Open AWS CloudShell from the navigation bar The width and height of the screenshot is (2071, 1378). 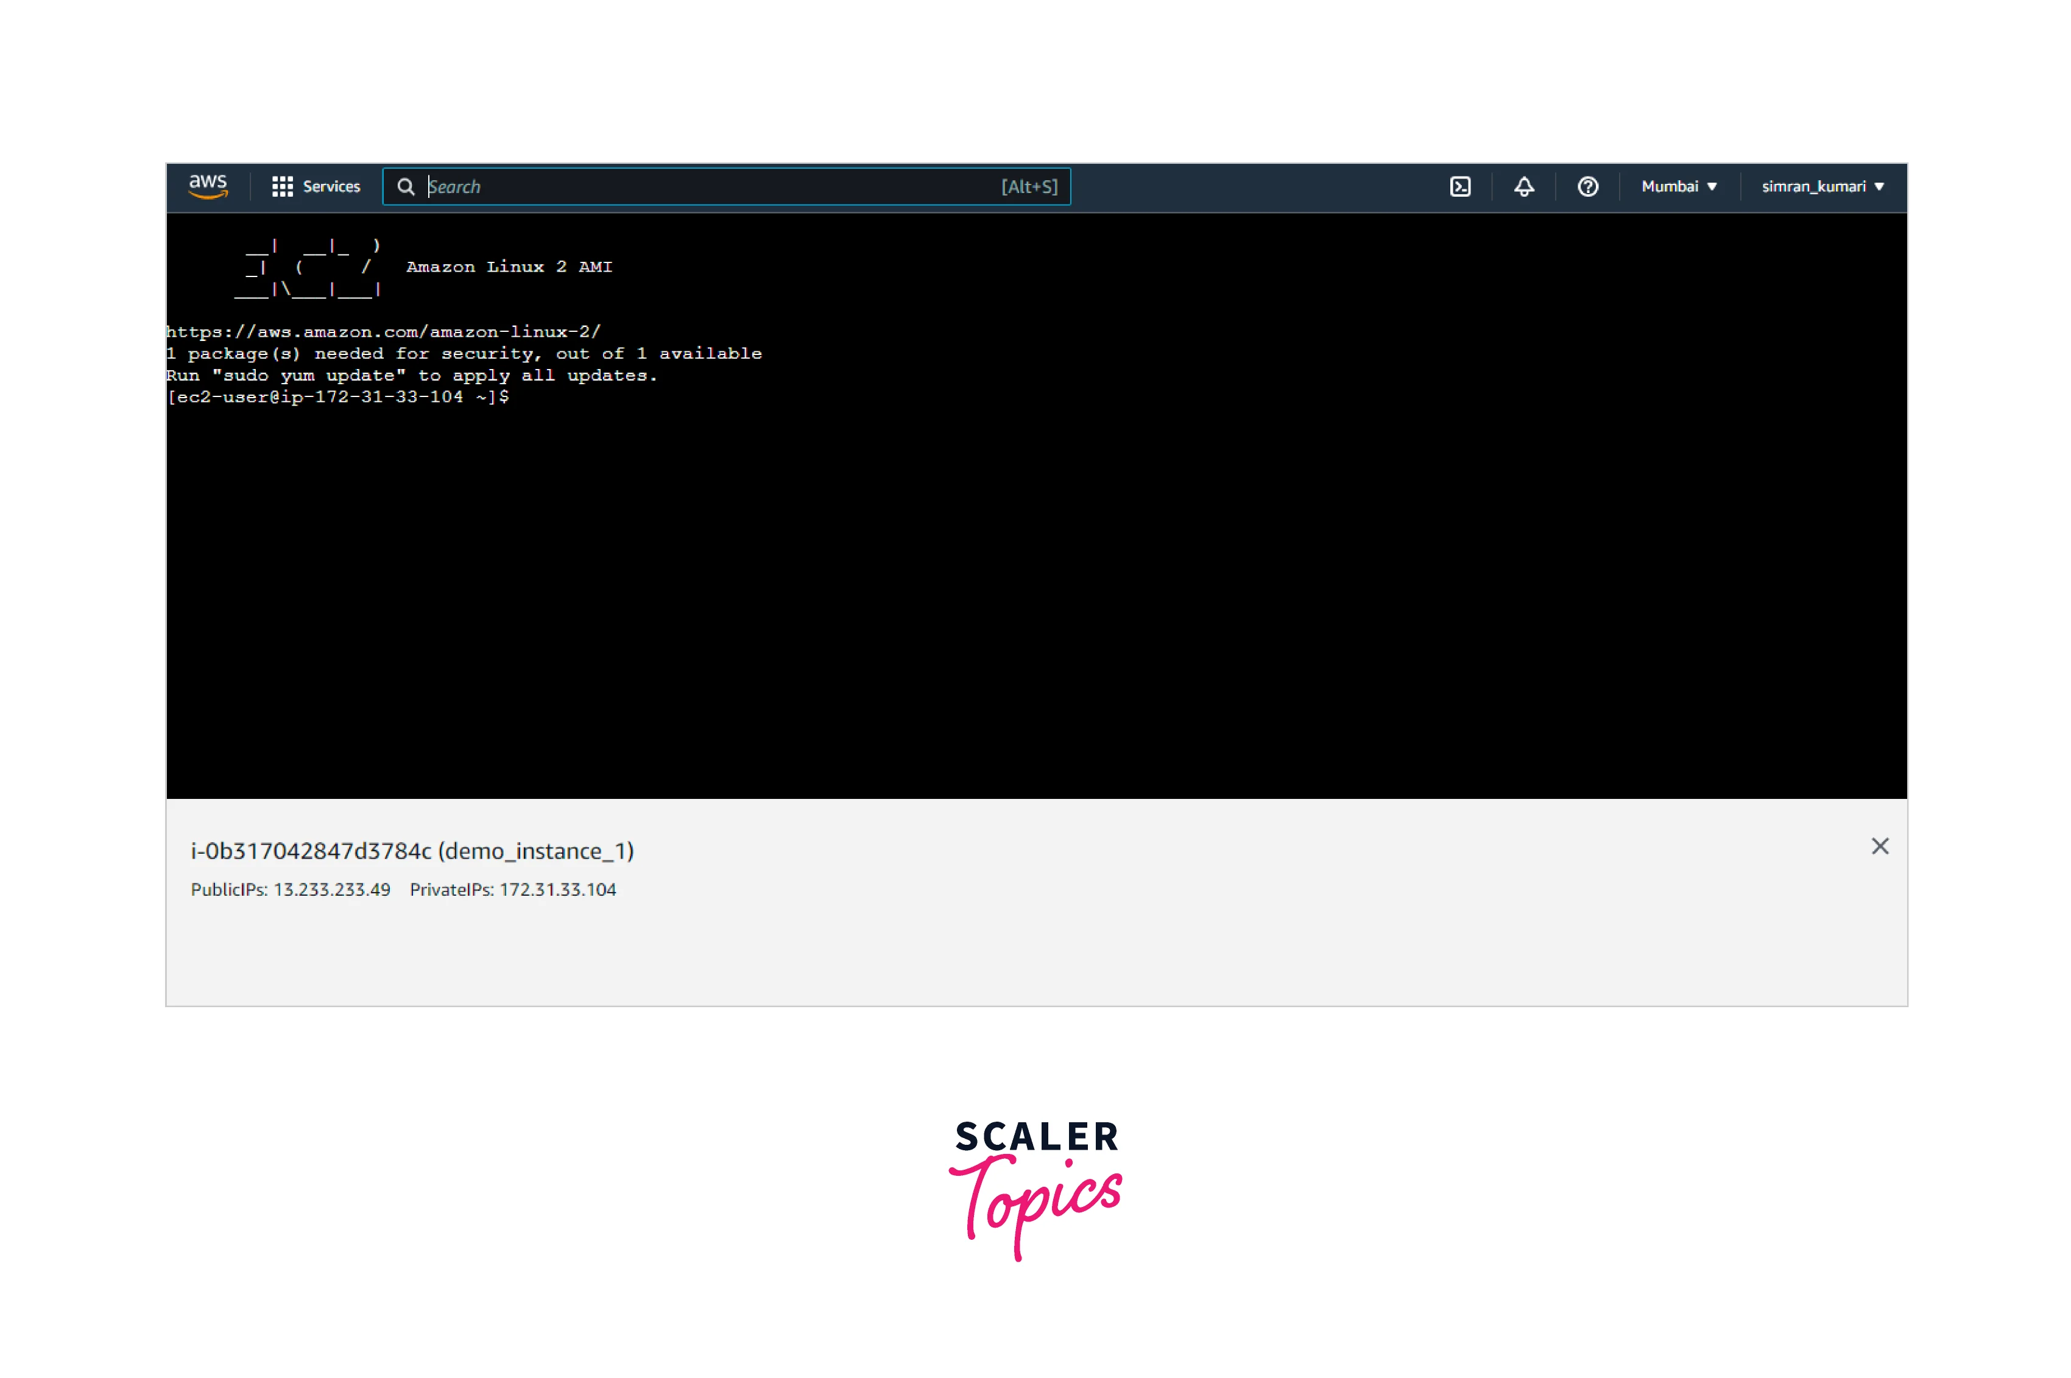pos(1460,186)
